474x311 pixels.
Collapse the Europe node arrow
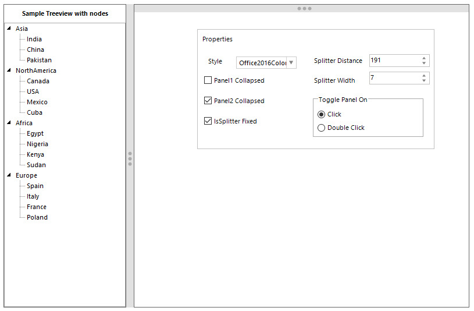pos(9,175)
